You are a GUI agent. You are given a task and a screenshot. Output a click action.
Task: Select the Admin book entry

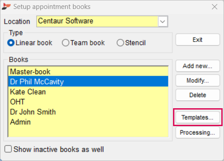[88, 122]
